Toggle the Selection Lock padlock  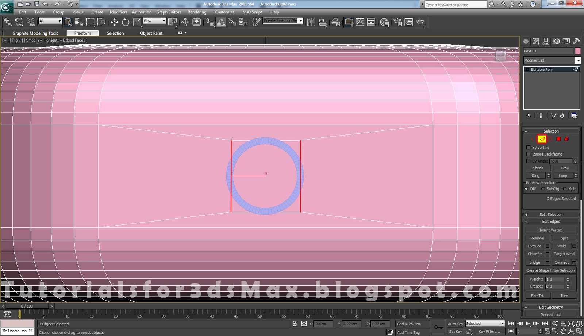click(295, 324)
